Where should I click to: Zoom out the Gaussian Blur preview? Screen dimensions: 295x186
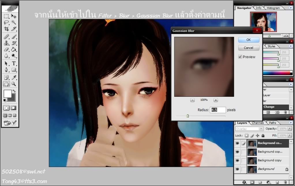(x=192, y=100)
